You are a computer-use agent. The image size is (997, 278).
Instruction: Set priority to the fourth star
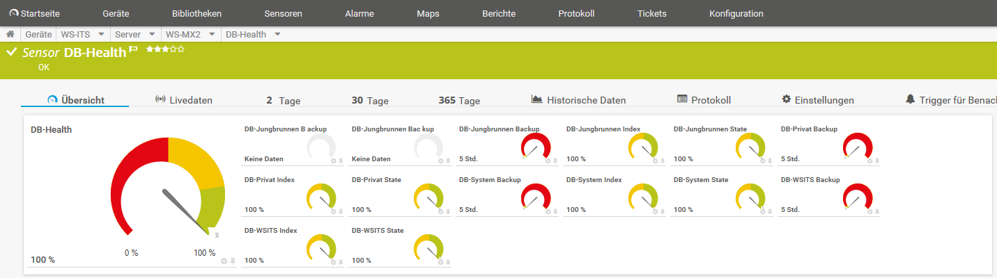[x=173, y=49]
